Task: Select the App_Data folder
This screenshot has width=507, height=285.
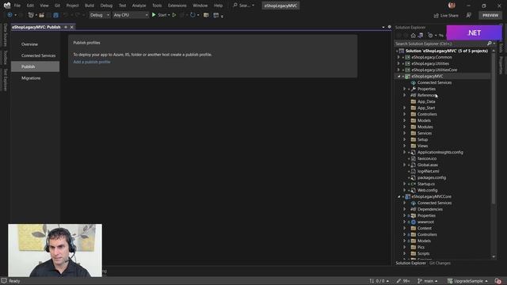Action: (426, 101)
